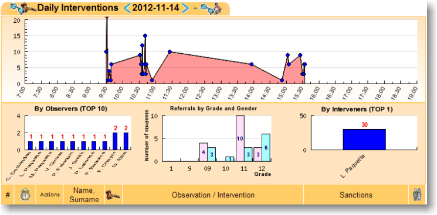Click the grade 09 cyan bar labeled 3

click(212, 154)
